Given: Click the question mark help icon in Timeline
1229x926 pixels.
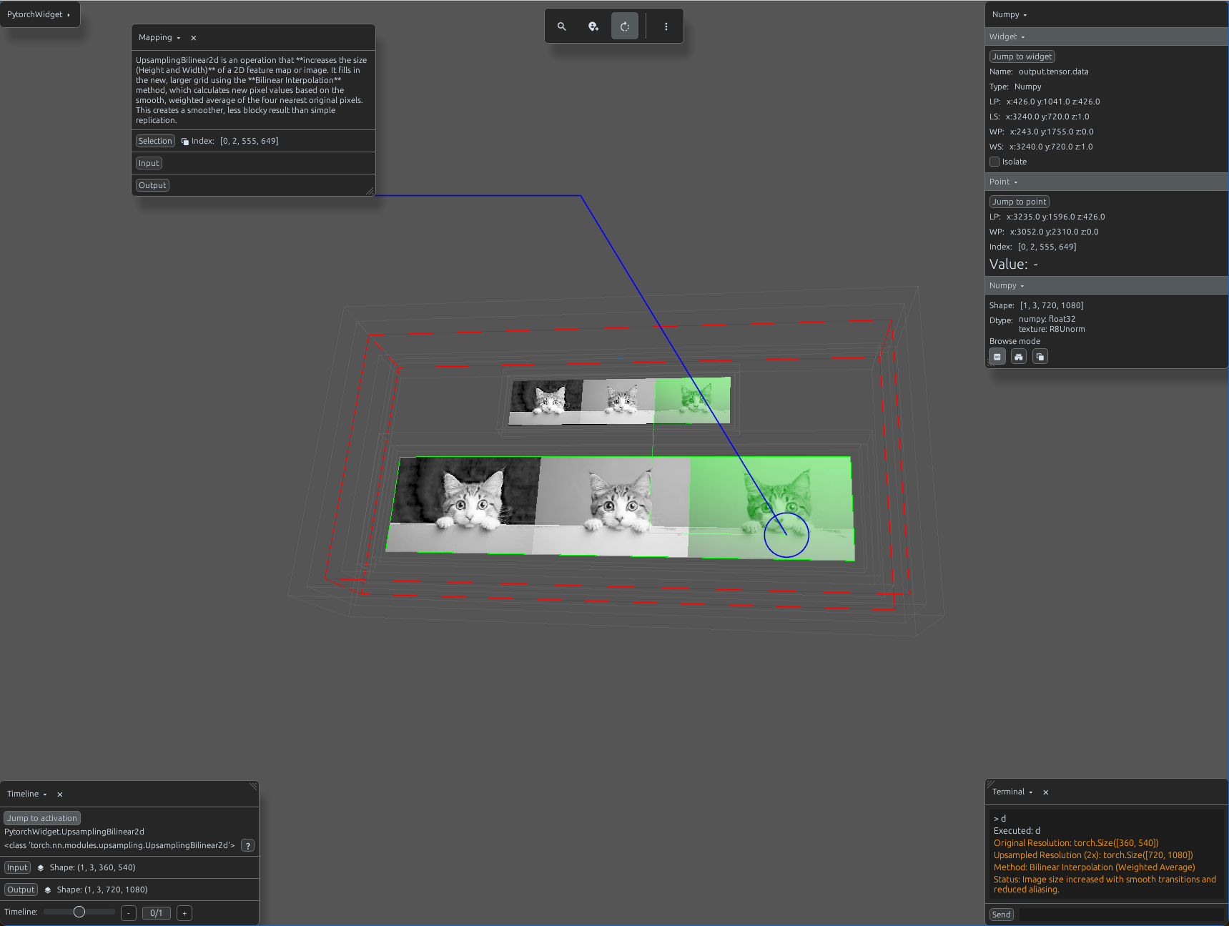Looking at the screenshot, I should (248, 846).
